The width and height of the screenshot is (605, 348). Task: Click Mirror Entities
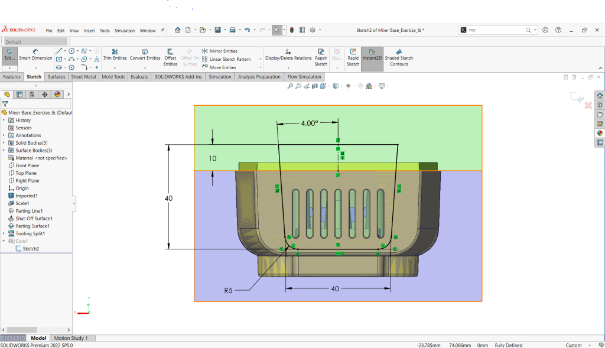pyautogui.click(x=220, y=51)
